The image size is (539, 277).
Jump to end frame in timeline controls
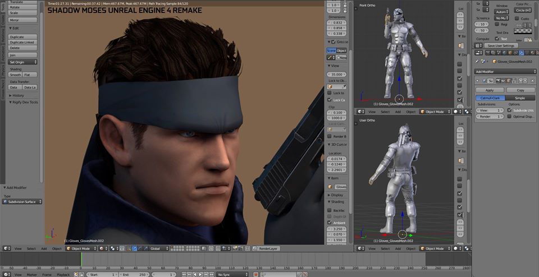(212, 275)
